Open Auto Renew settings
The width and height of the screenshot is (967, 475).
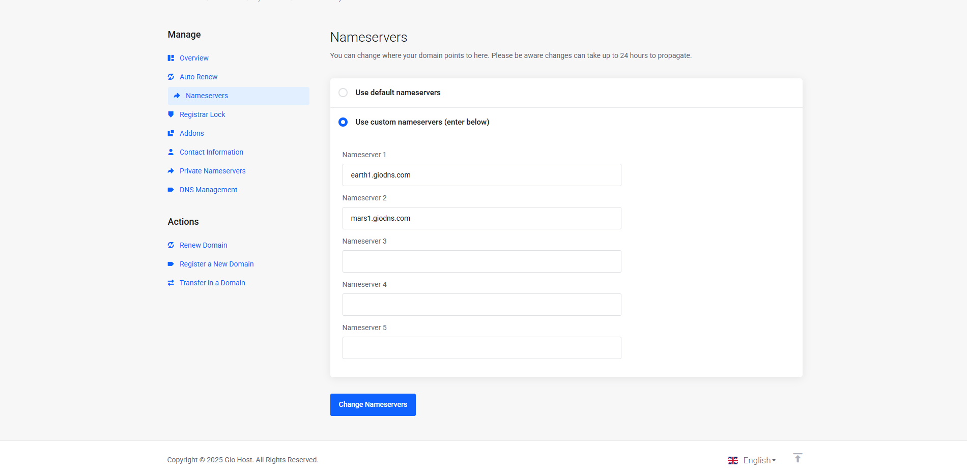tap(198, 77)
